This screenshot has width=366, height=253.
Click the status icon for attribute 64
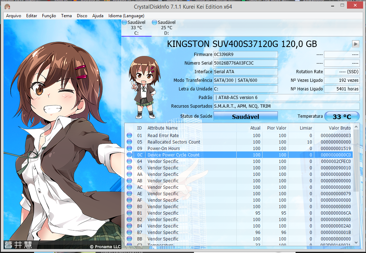point(129,161)
